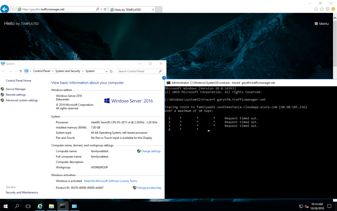Open Advanced system settings link

click(x=22, y=100)
